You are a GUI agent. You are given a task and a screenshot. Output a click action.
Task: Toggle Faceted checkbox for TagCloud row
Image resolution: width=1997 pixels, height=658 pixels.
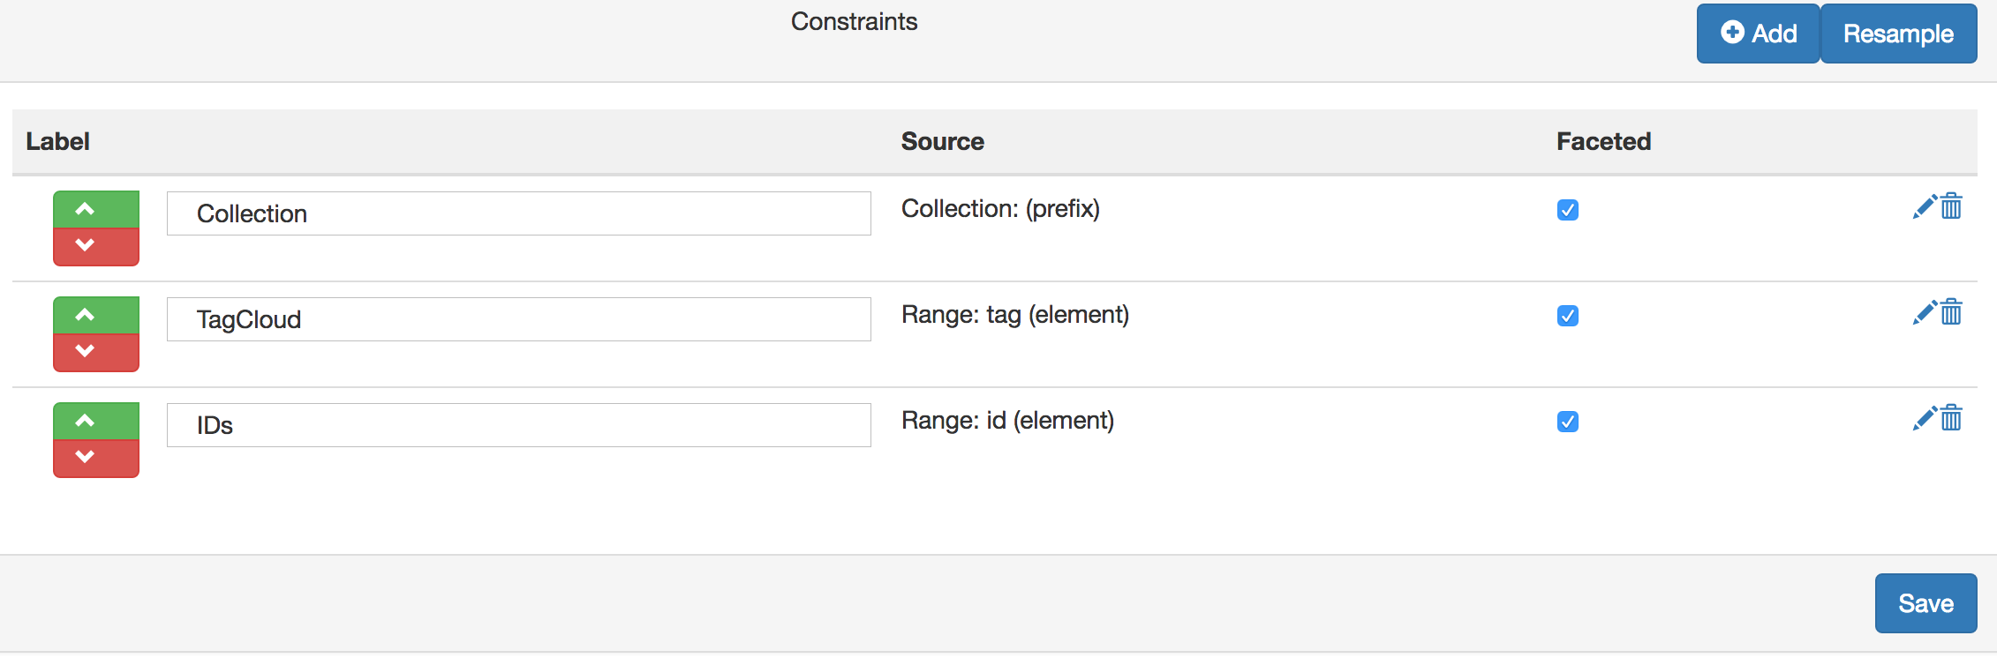tap(1568, 316)
